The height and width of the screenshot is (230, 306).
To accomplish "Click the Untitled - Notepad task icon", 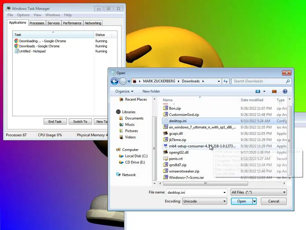I will pos(16,51).
